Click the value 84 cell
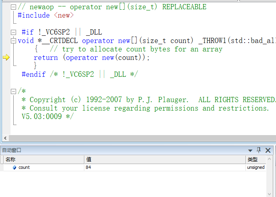Screen dimensions: 276x197 click(165, 167)
